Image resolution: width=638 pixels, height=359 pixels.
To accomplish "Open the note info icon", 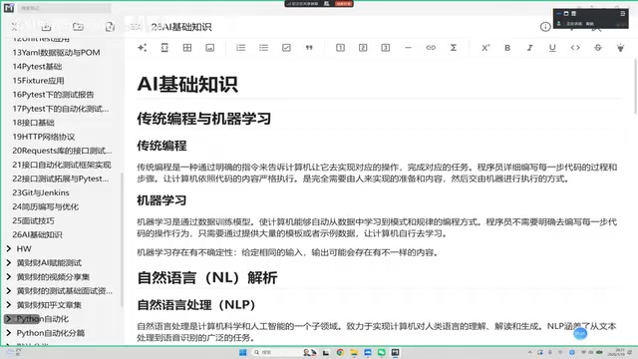I will (545, 27).
